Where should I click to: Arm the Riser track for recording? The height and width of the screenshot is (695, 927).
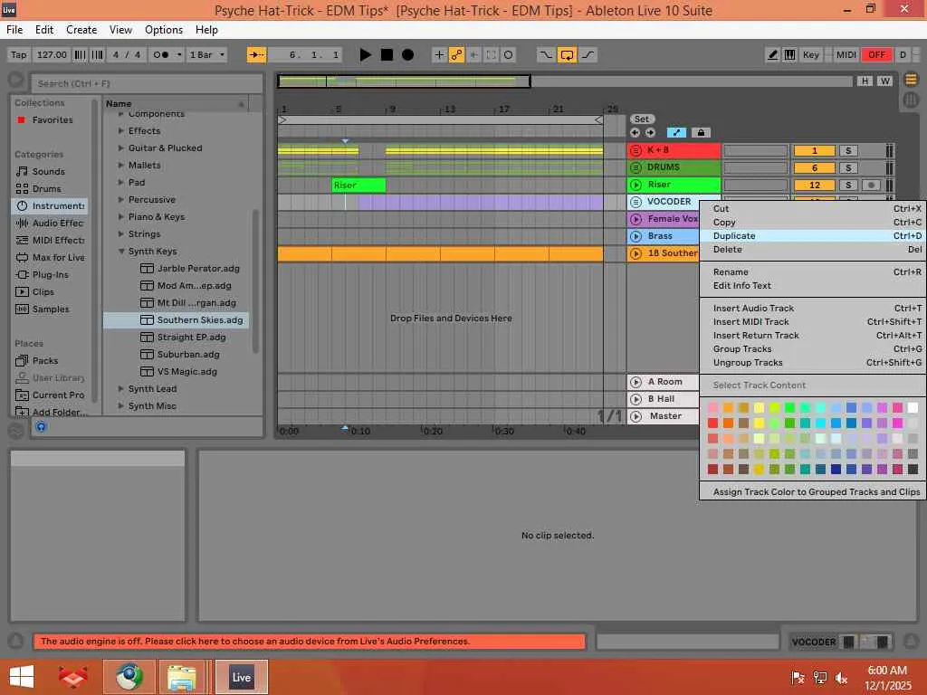(x=870, y=185)
